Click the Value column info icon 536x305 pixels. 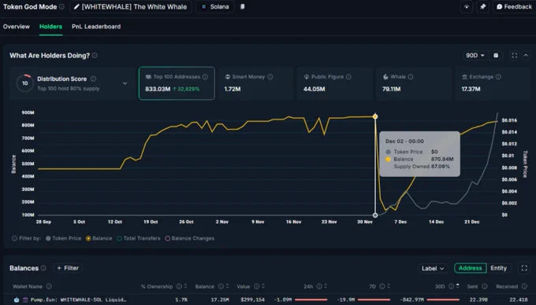tap(256, 286)
